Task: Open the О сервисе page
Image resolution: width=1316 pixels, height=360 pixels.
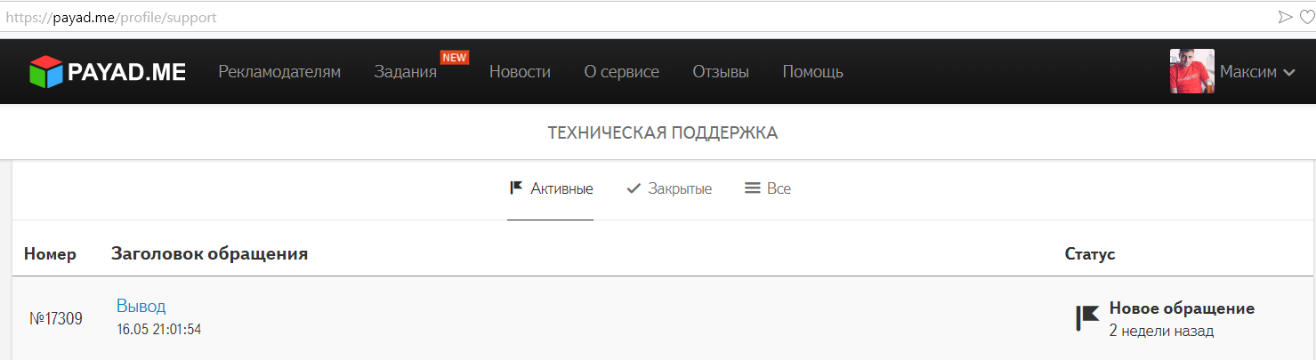Action: [x=621, y=72]
